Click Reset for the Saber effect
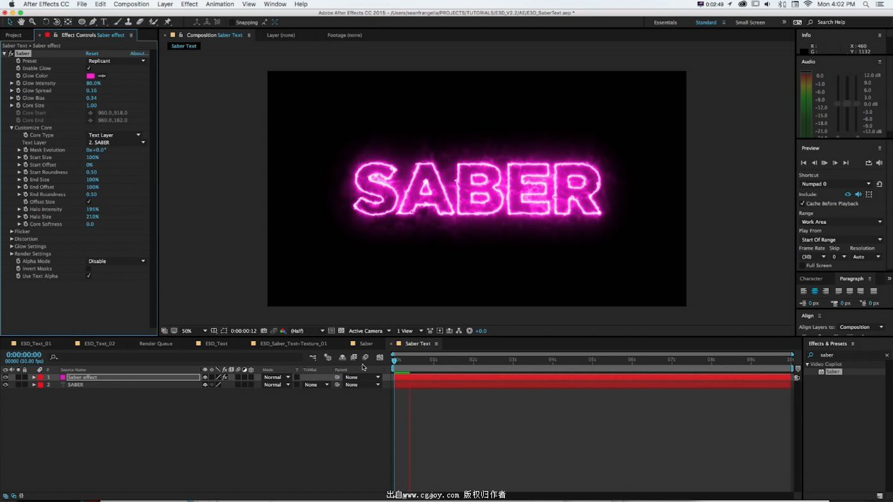 click(x=92, y=53)
